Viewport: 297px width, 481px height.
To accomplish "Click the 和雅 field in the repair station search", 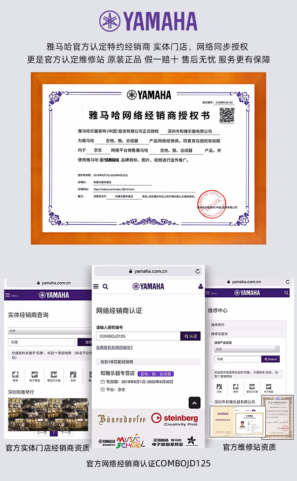I will (238, 359).
